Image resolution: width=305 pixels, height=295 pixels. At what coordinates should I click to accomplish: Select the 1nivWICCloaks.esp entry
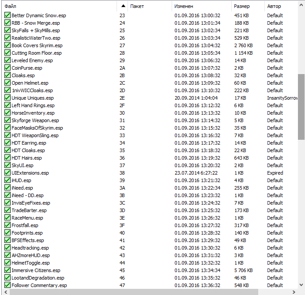[32, 90]
